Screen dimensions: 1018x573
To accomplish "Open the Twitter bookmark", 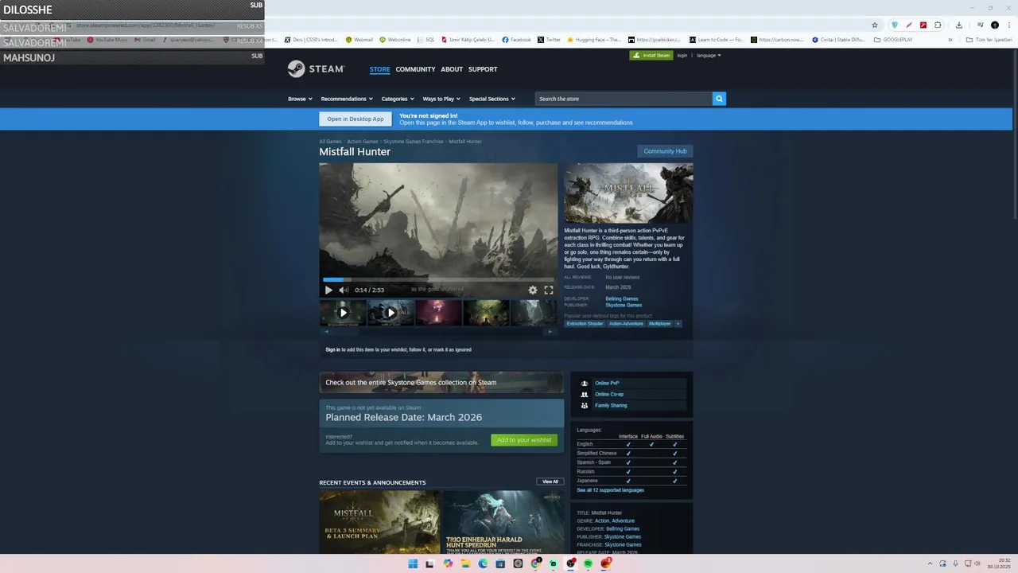I will pyautogui.click(x=549, y=39).
